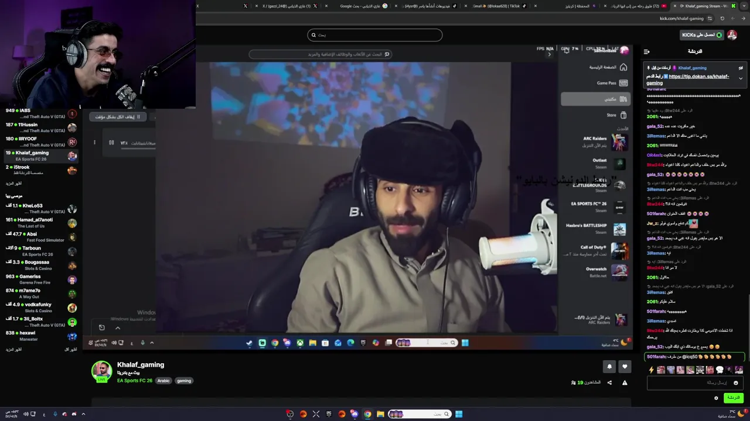Open browser tab list dropdown
Viewport: 750px width, 421px height.
pyautogui.click(x=745, y=6)
